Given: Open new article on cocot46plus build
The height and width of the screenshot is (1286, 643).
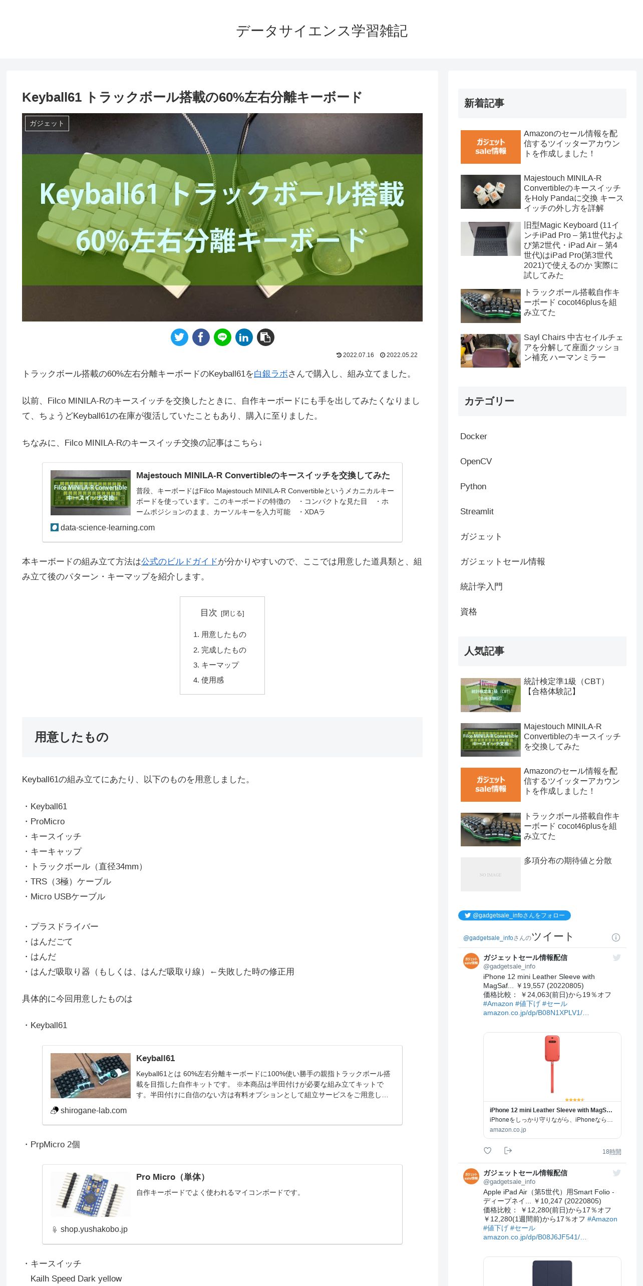Looking at the screenshot, I should tap(542, 305).
